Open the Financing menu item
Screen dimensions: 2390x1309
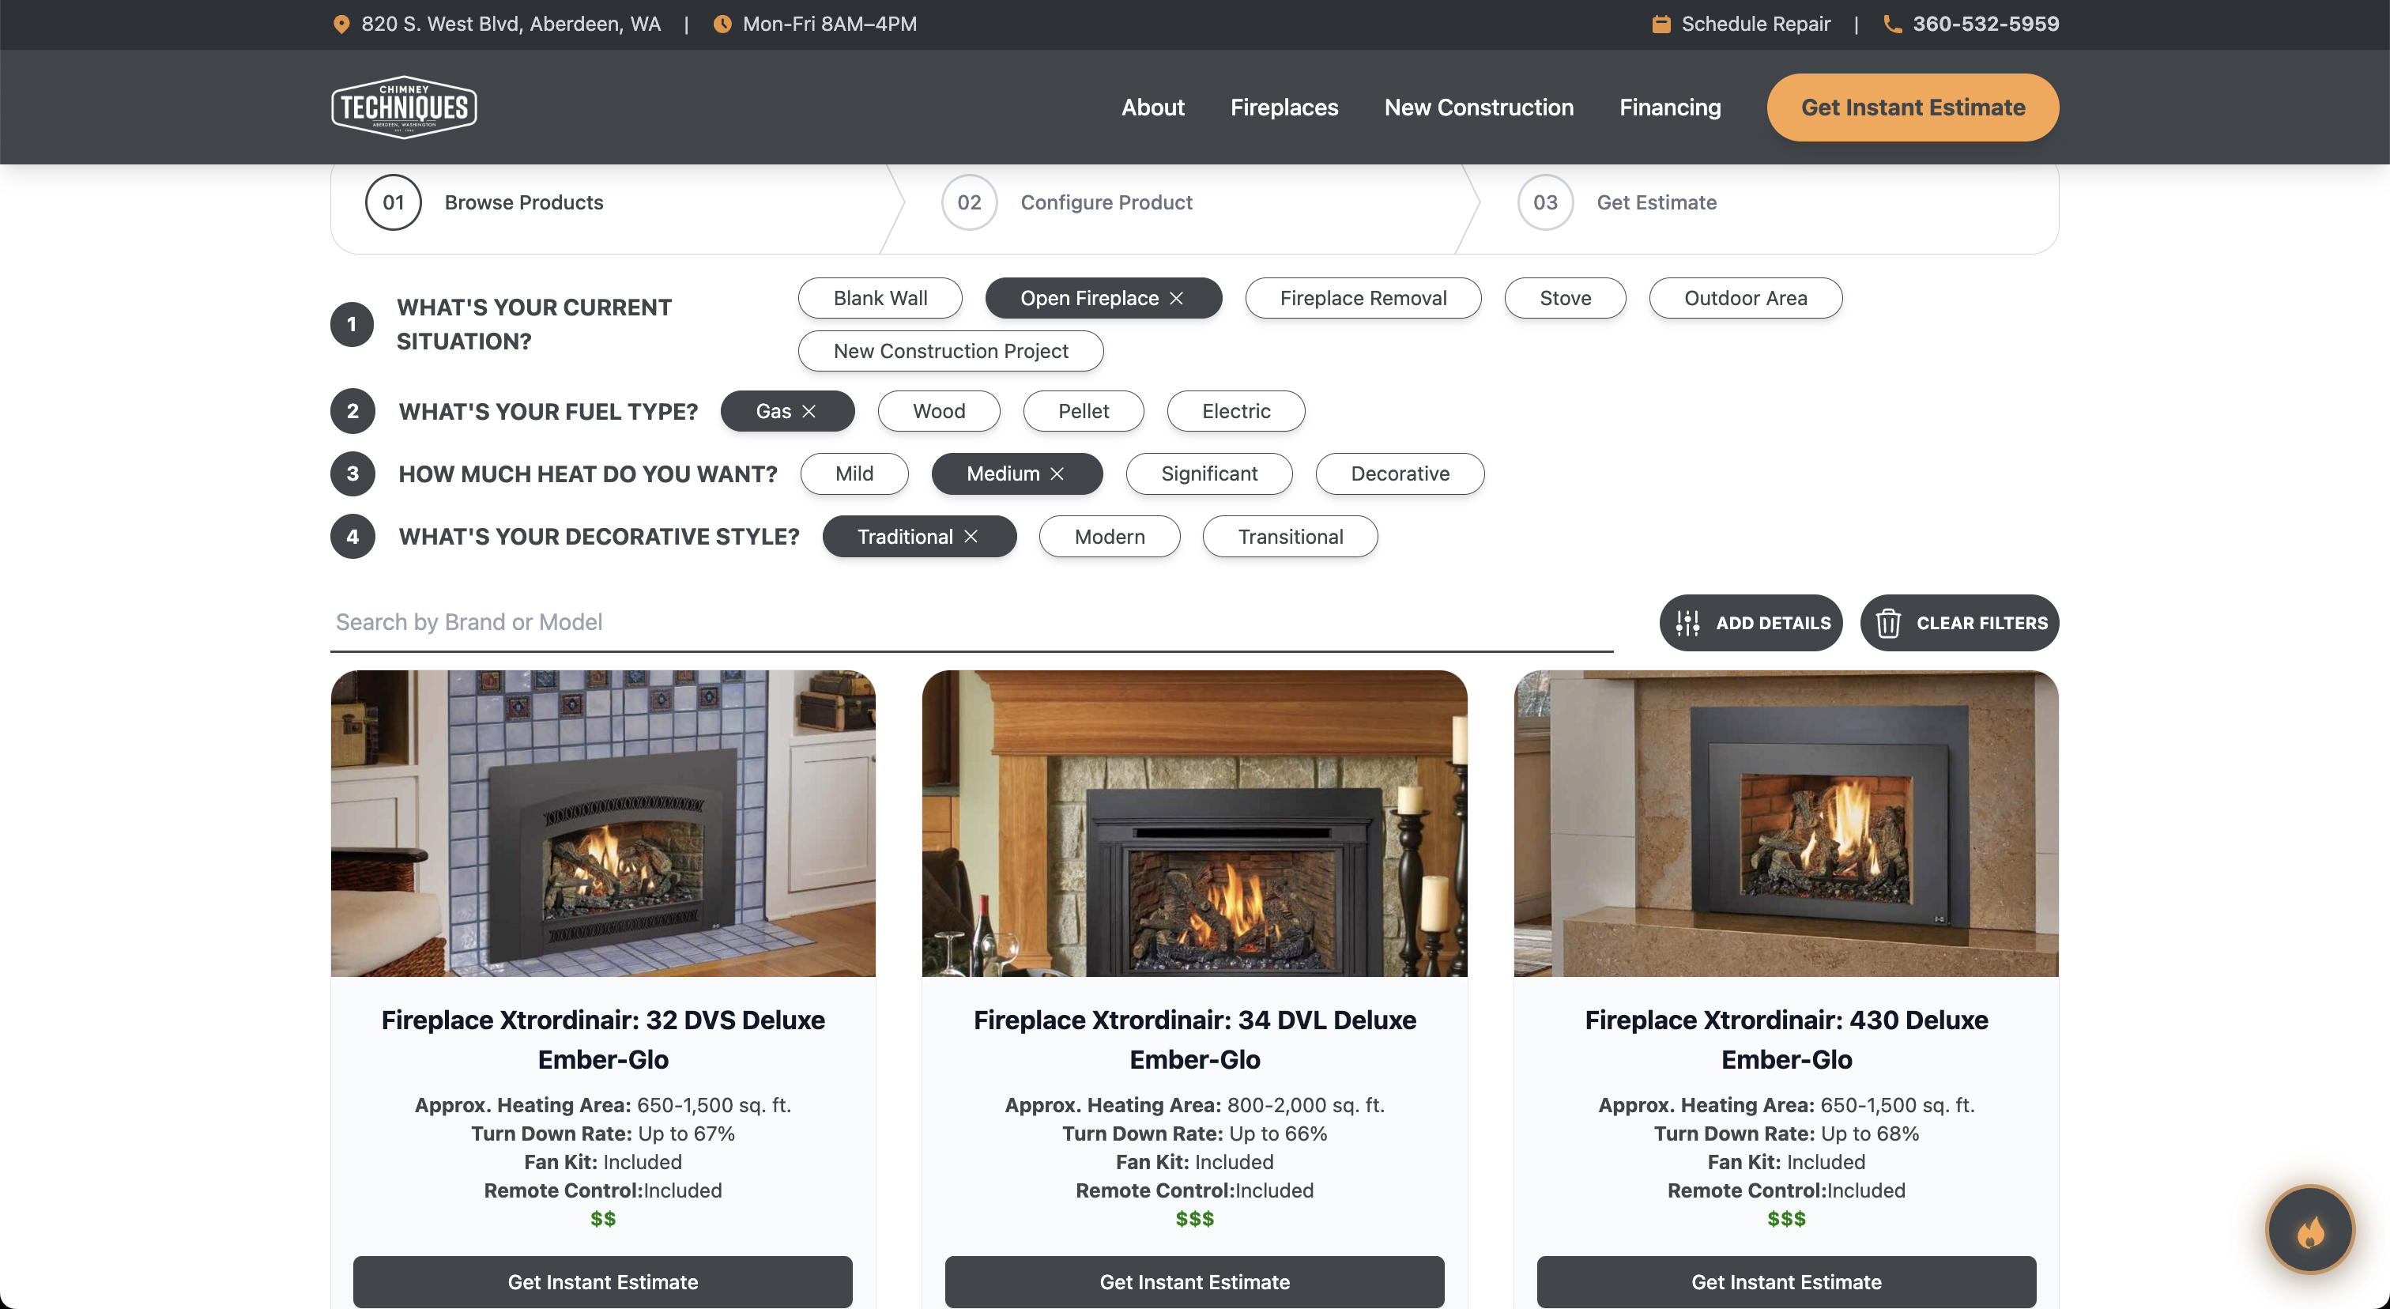point(1669,107)
